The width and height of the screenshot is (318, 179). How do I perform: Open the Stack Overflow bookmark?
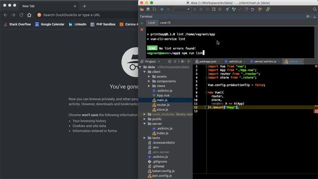click(x=17, y=24)
